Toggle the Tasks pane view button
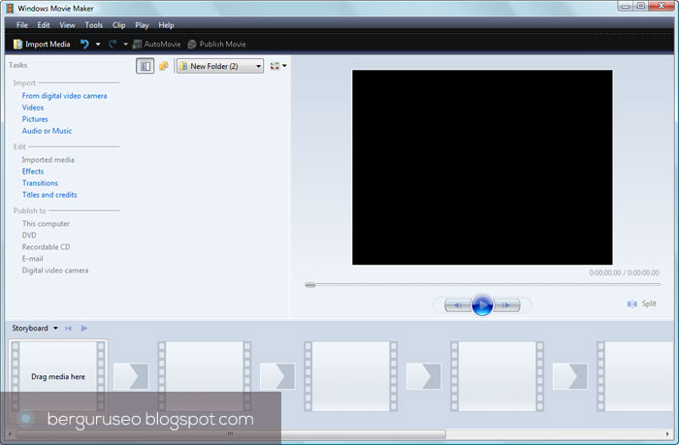The image size is (679, 445). tap(145, 66)
